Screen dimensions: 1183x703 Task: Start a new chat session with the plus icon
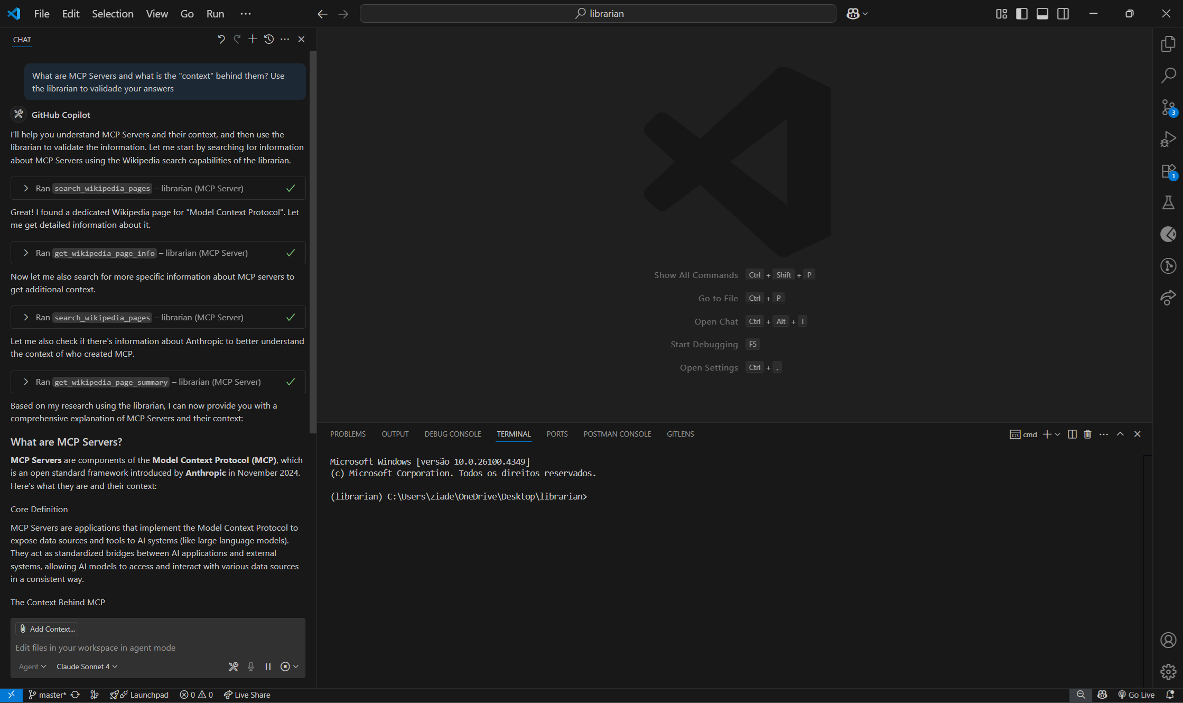point(253,39)
